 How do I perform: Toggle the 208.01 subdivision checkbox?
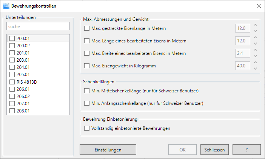[x=12, y=111]
